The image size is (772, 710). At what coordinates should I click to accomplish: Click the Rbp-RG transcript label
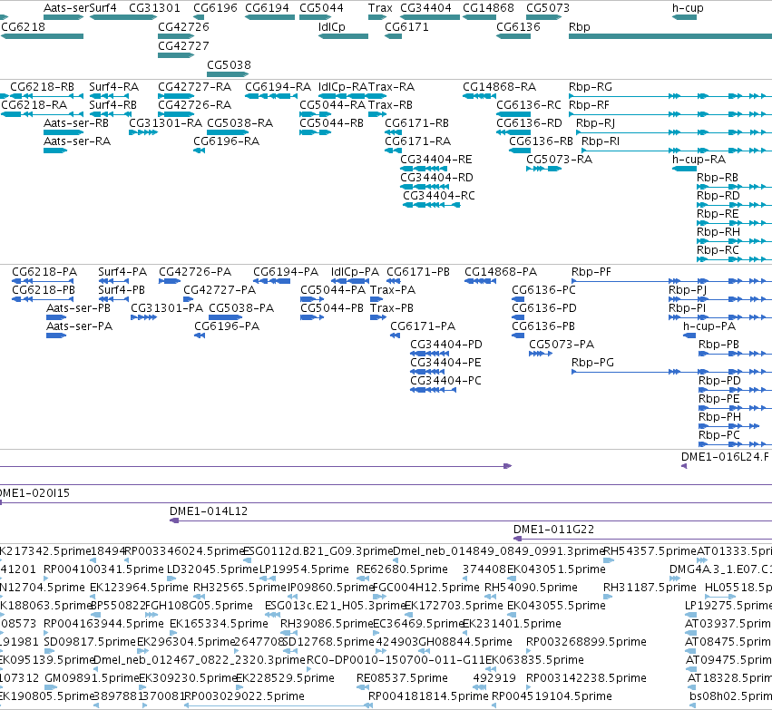pyautogui.click(x=591, y=87)
